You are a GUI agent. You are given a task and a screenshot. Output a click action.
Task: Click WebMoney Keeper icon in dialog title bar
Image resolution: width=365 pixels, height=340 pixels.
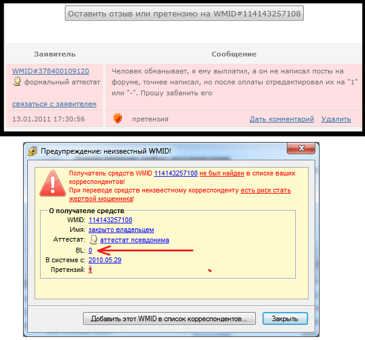[x=33, y=151]
